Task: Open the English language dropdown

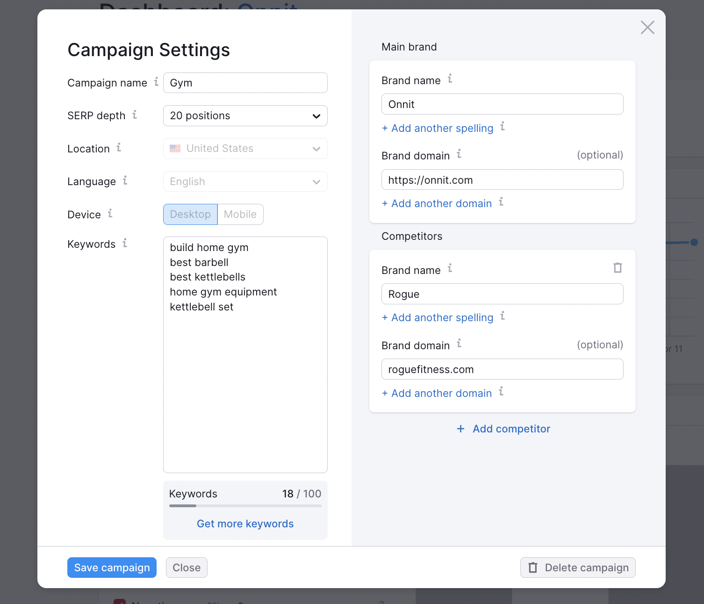Action: tap(245, 182)
